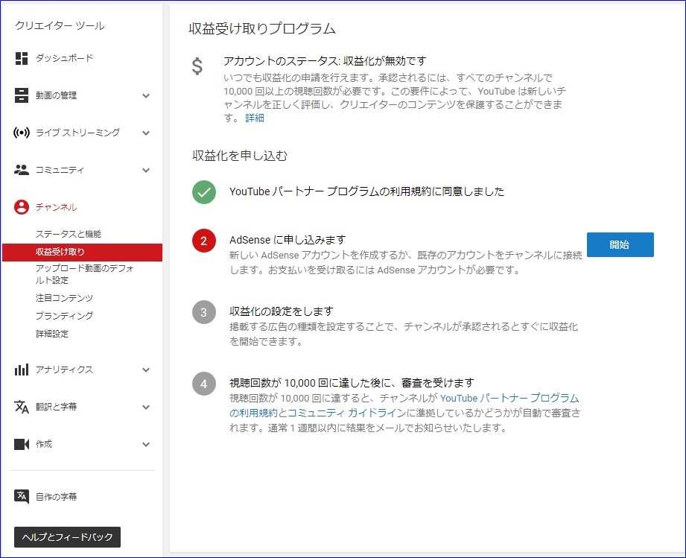Expand the アナリティクス section chevron
The width and height of the screenshot is (686, 558).
[x=146, y=370]
